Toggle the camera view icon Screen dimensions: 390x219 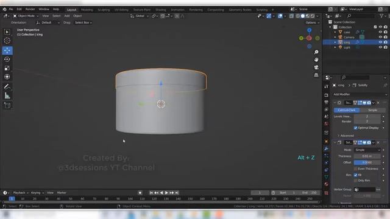[x=316, y=68]
